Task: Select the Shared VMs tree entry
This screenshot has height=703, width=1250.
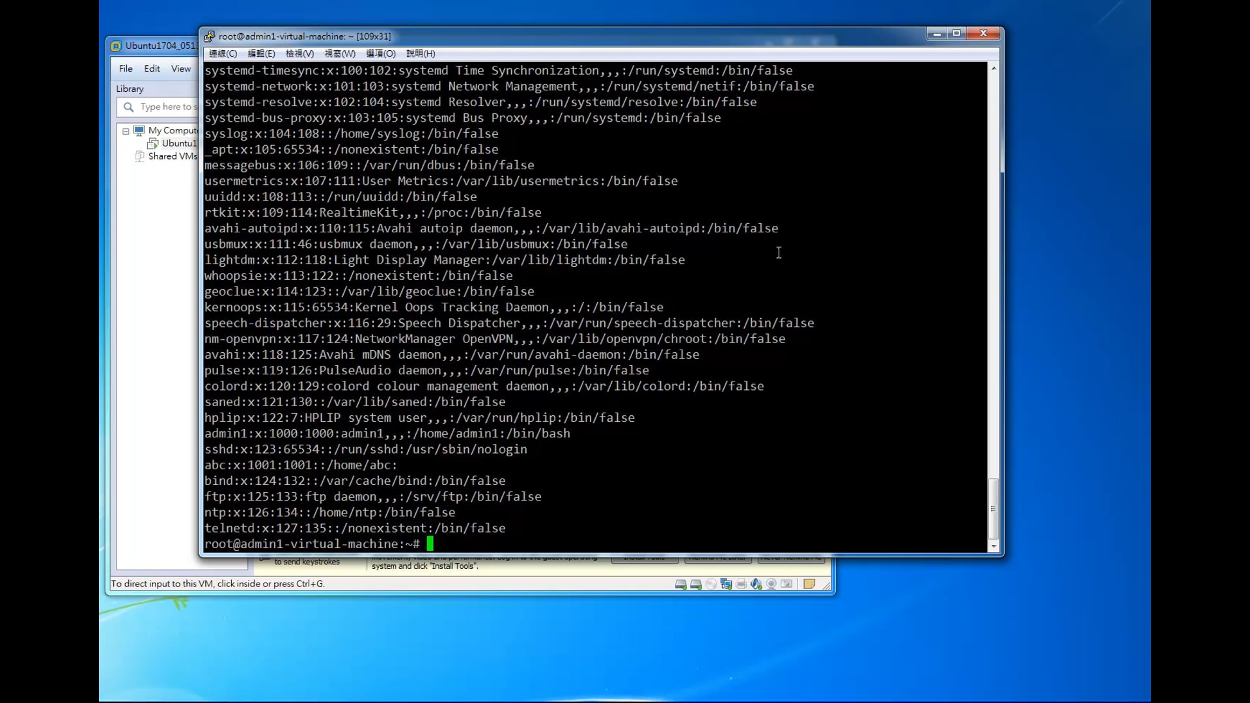Action: click(171, 156)
